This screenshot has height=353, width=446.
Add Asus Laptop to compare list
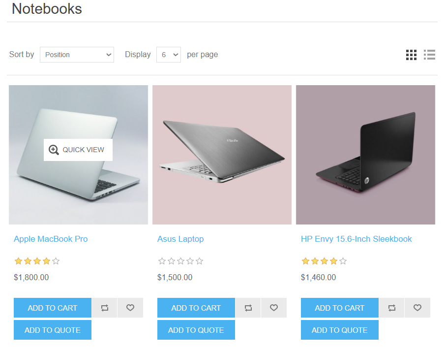pyautogui.click(x=248, y=308)
